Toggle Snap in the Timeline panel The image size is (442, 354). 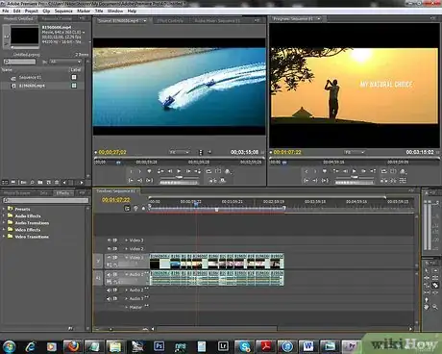tap(127, 209)
